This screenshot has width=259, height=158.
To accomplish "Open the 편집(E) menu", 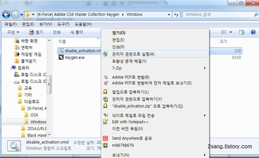I will 28,24.
